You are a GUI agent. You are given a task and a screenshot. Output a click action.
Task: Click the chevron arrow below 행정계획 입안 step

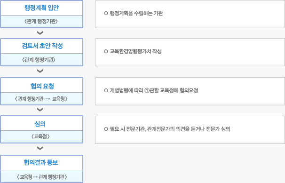click(x=40, y=33)
